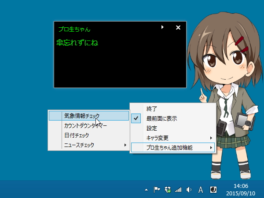Toggle IME input mode A indicator

(201, 190)
